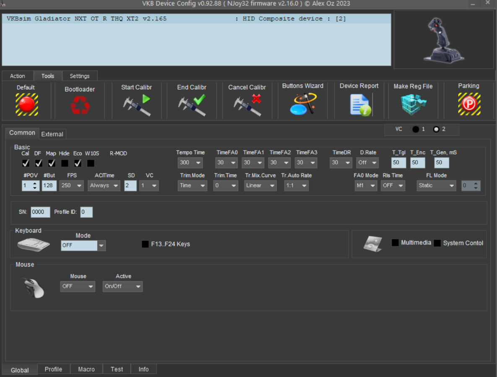Click the multimedia device icon
The height and width of the screenshot is (377, 497).
[x=373, y=244]
